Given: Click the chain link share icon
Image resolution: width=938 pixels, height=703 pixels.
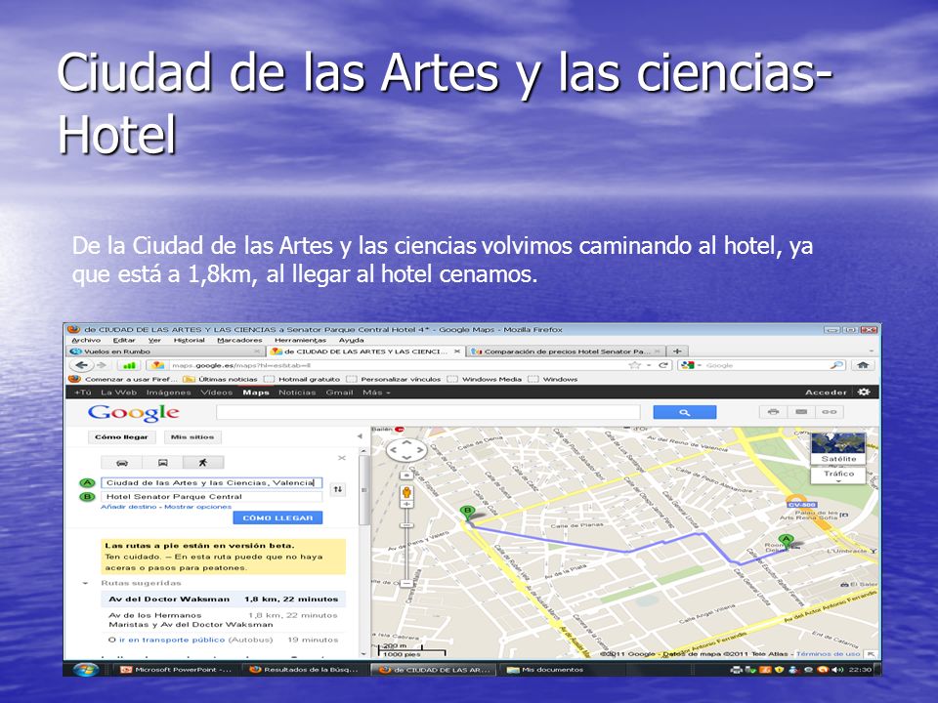Looking at the screenshot, I should click(830, 412).
